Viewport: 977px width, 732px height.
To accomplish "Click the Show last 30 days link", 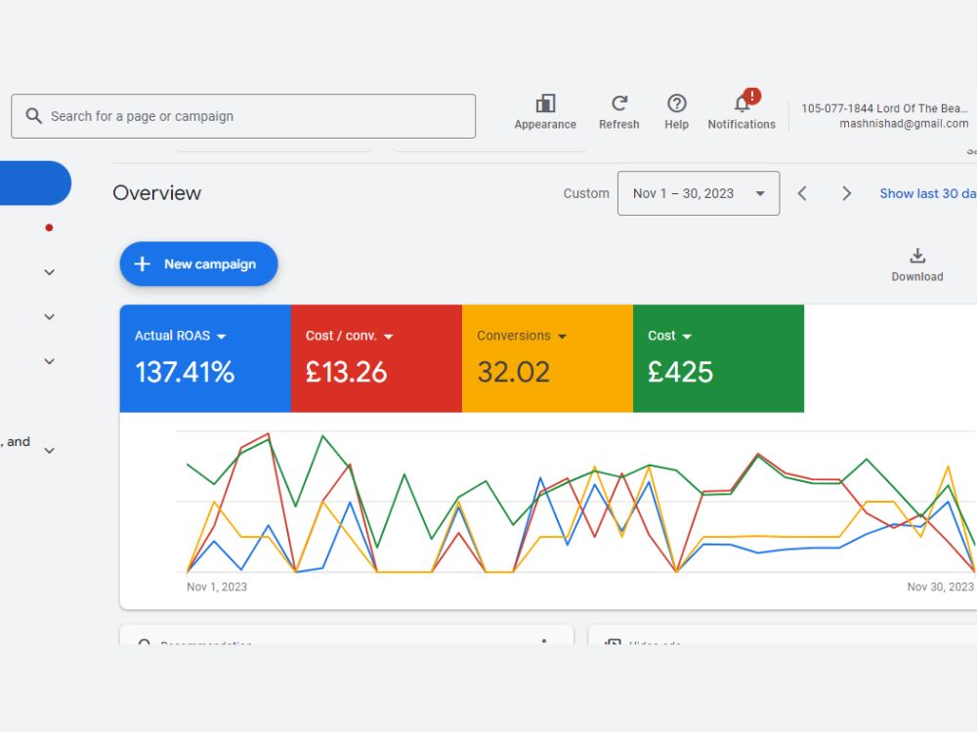I will click(928, 193).
